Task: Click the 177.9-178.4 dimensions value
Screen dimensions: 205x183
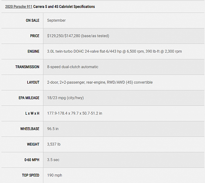Action: click(75, 113)
